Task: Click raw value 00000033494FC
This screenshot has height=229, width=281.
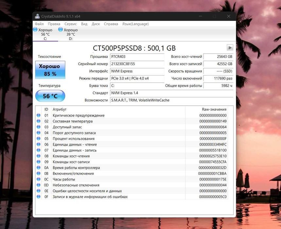Action: pyautogui.click(x=213, y=144)
